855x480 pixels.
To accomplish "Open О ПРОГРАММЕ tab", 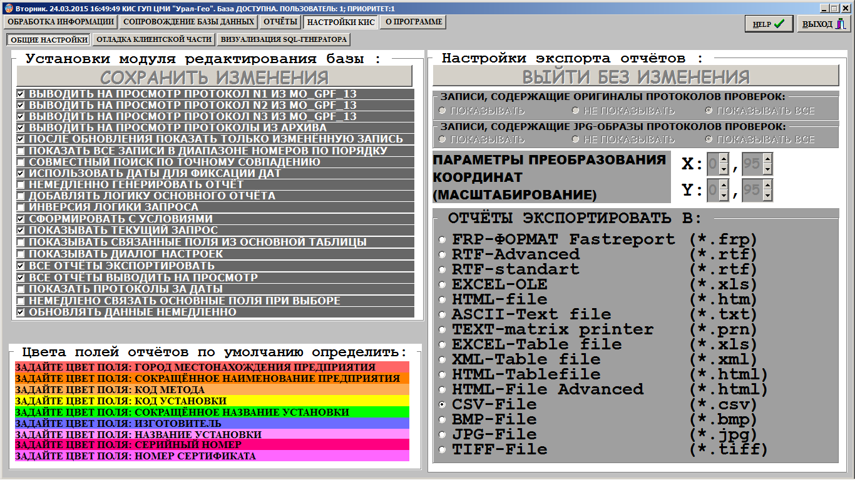I will [413, 21].
